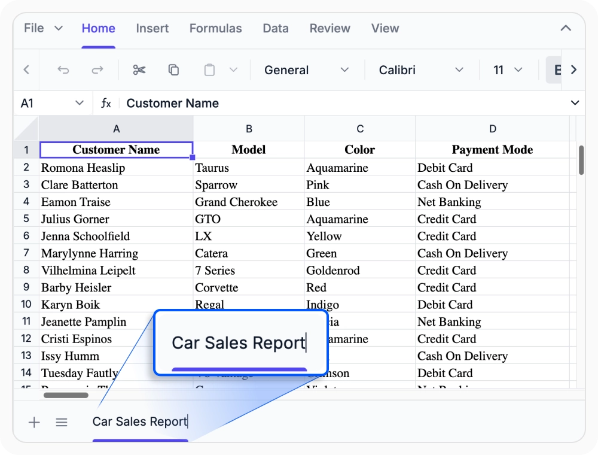Switch to the Home tab
Screen dimensions: 598x455
click(99, 28)
